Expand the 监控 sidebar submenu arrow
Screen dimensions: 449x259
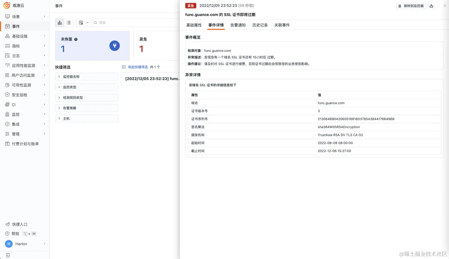(x=45, y=114)
